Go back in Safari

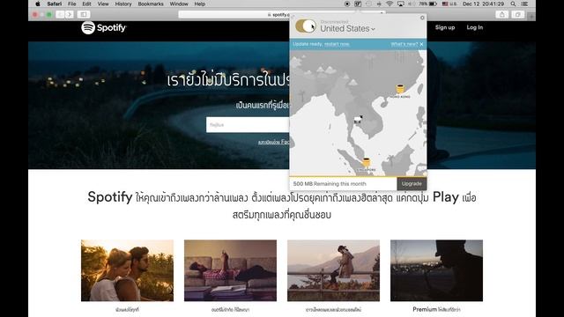click(61, 14)
